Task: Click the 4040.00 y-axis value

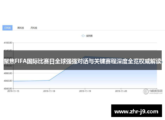Action: (x=8, y=89)
